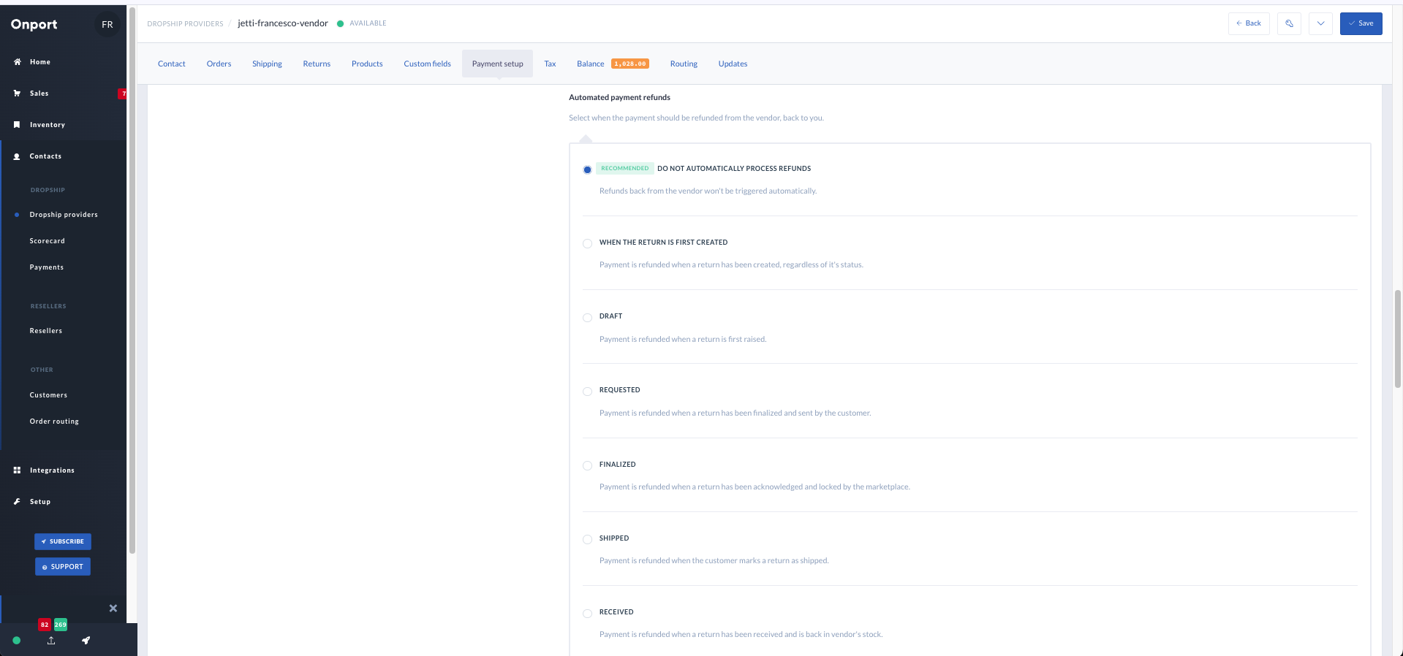The width and height of the screenshot is (1403, 656).
Task: Open Scorecard in sidebar
Action: pyautogui.click(x=48, y=241)
